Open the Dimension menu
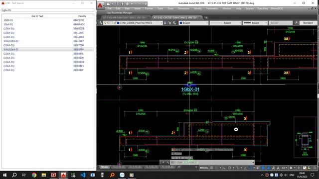The width and height of the screenshot is (319, 179). [x=184, y=8]
